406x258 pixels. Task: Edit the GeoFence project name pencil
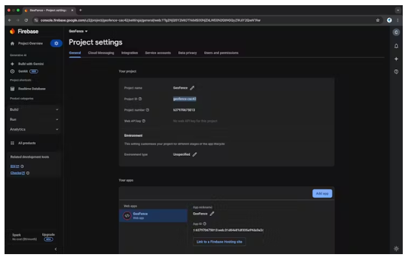192,88
